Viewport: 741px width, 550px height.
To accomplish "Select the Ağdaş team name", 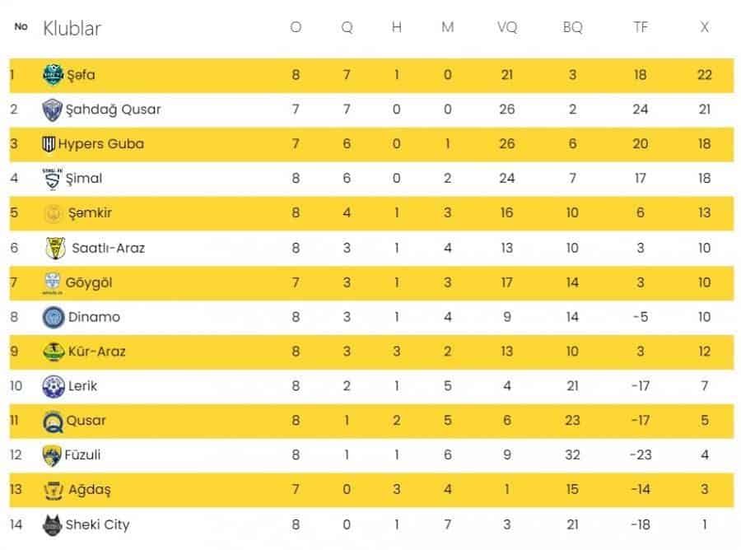I will coord(89,490).
